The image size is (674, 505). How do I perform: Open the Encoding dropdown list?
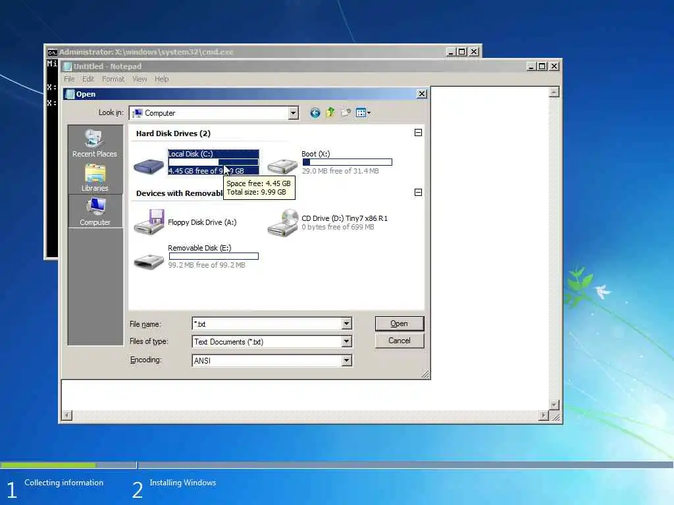(346, 360)
